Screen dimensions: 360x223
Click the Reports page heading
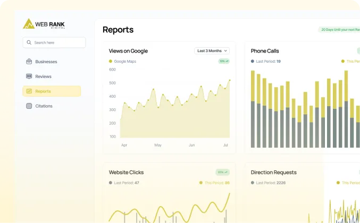(x=118, y=30)
